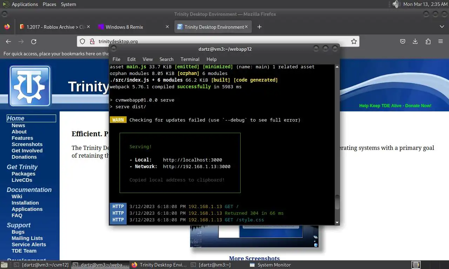Click the forward navigation arrow in Firefox
Image resolution: width=449 pixels, height=269 pixels.
[21, 41]
